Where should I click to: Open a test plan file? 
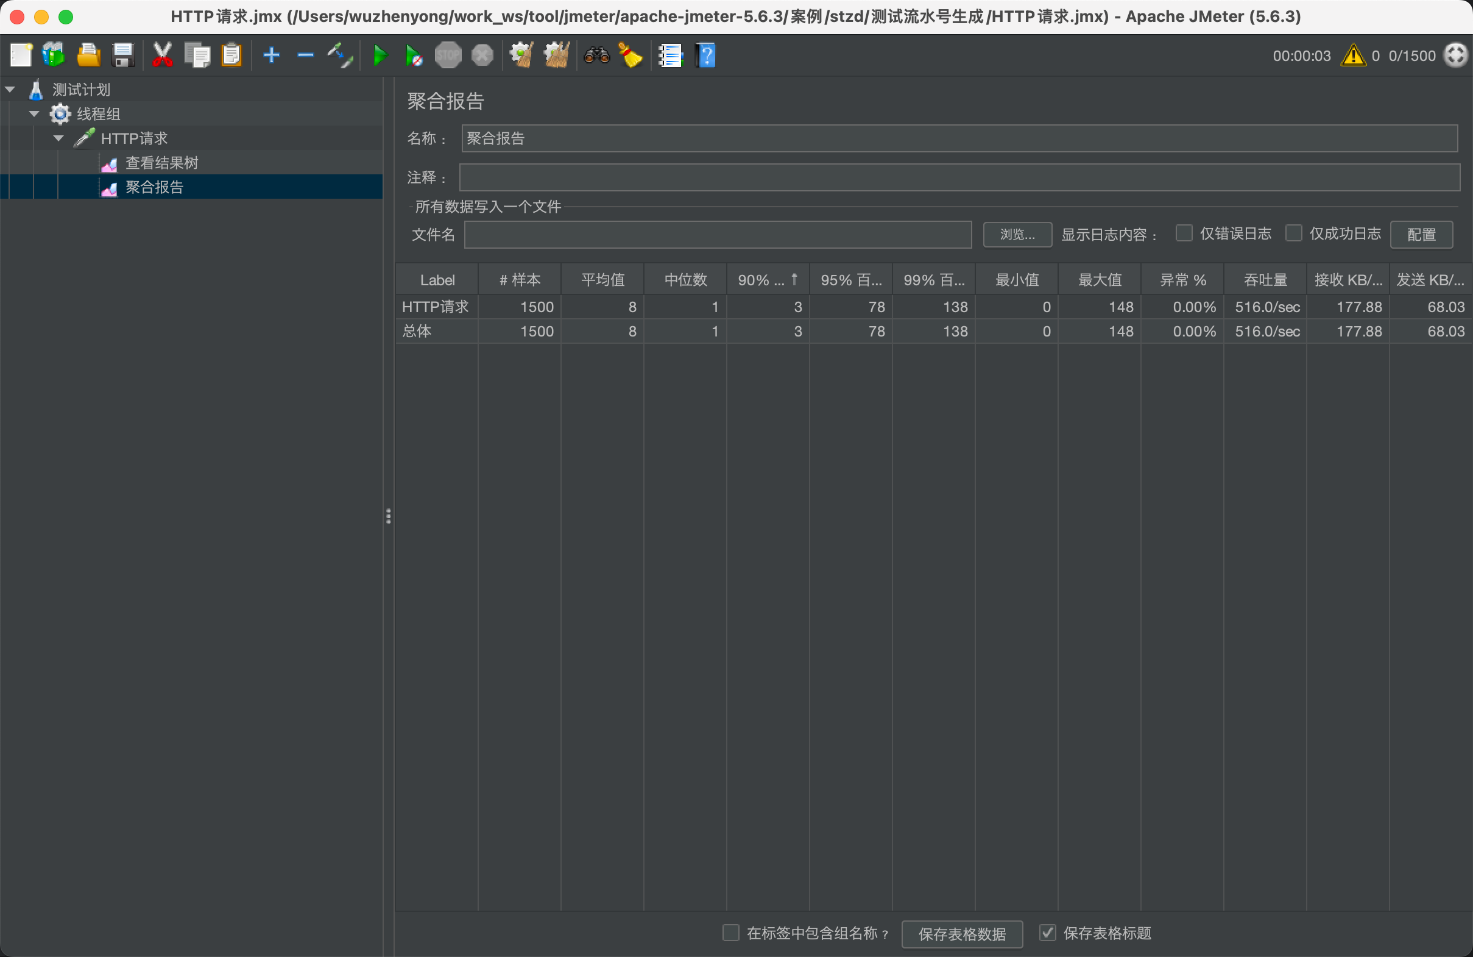tap(88, 55)
